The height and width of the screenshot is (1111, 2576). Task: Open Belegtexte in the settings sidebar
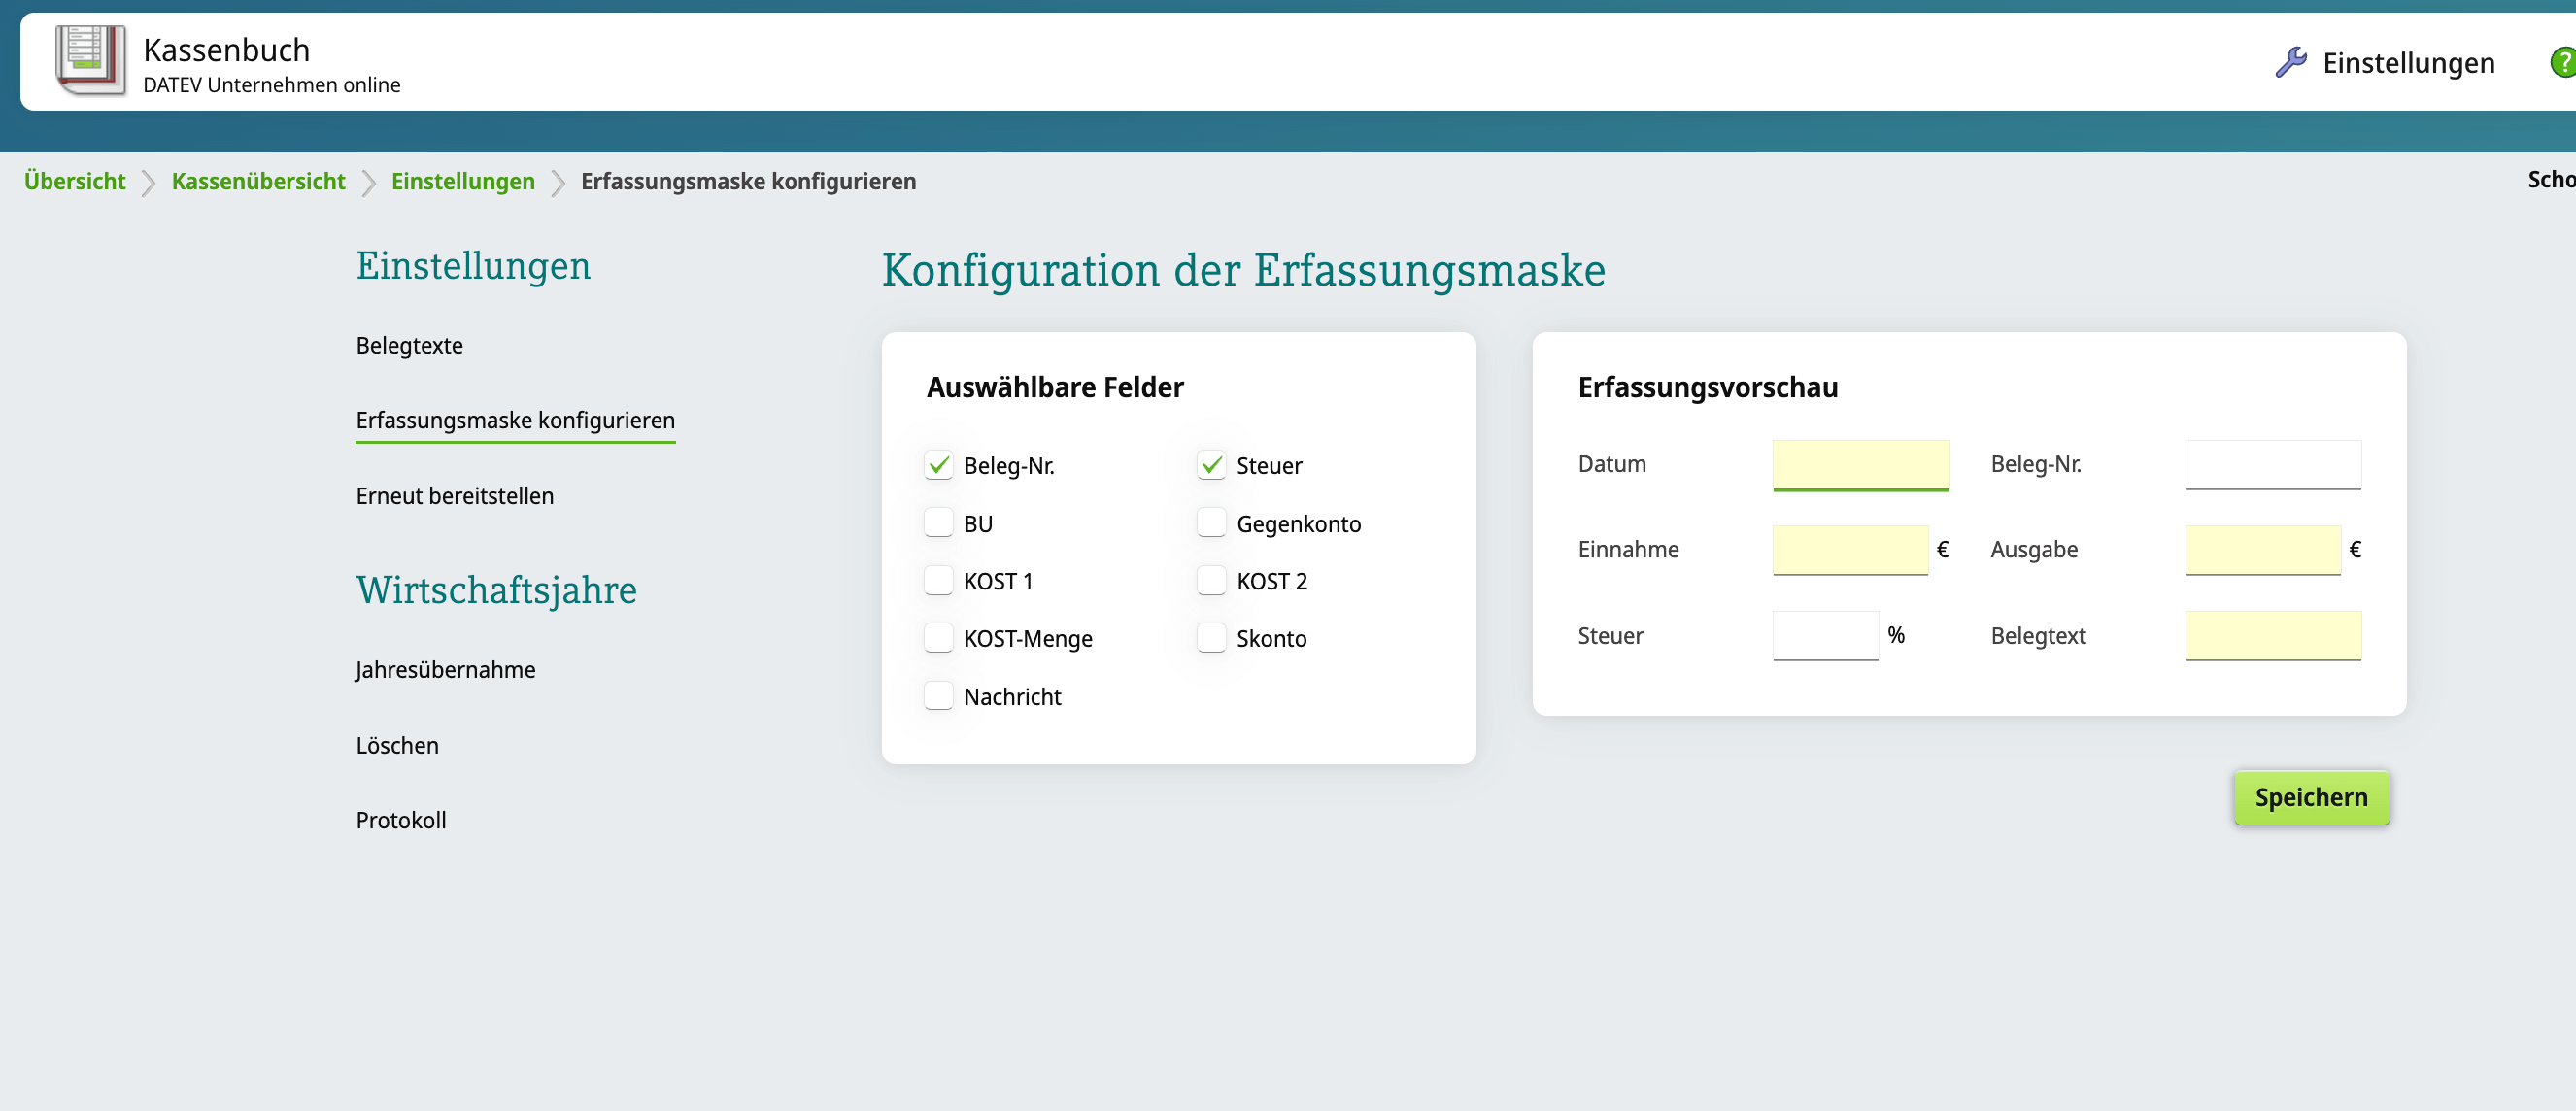coord(409,345)
